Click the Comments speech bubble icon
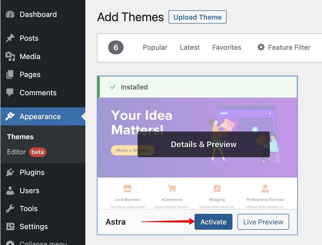The image size is (322, 245). click(x=10, y=93)
